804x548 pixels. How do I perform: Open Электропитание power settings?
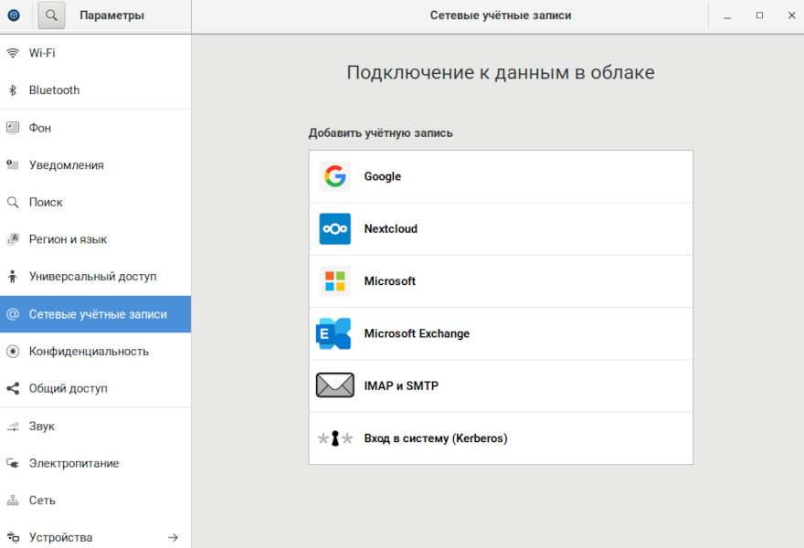[x=74, y=463]
